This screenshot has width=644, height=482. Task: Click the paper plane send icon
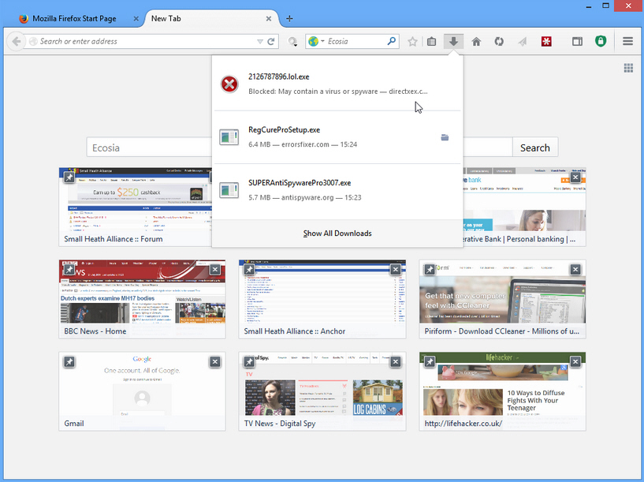pyautogui.click(x=522, y=42)
